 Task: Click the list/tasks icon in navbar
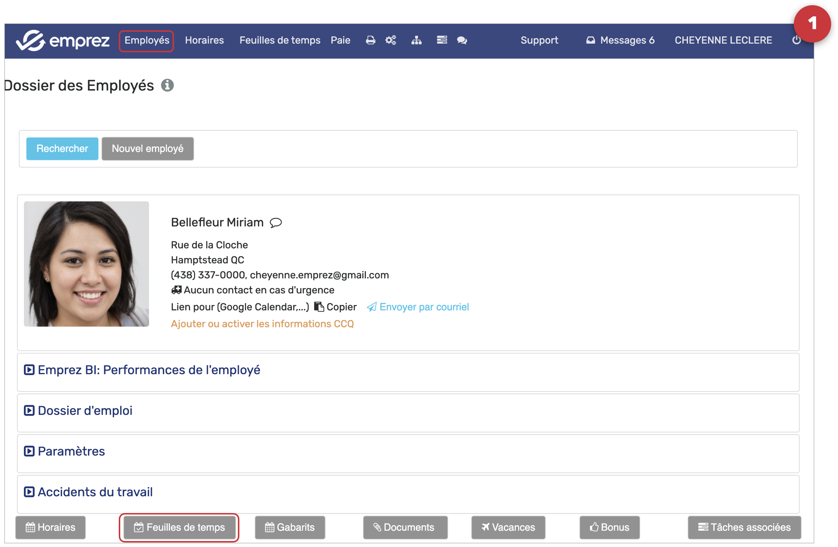coord(442,40)
